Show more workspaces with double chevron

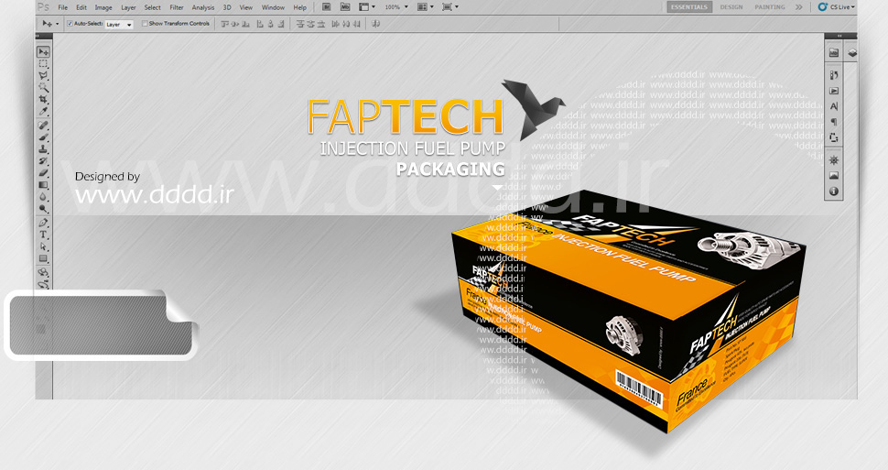(x=798, y=7)
